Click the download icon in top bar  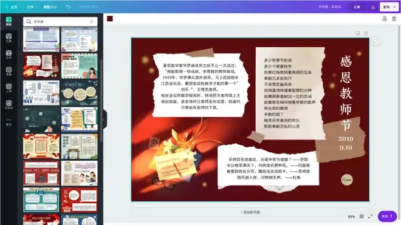(373, 7)
